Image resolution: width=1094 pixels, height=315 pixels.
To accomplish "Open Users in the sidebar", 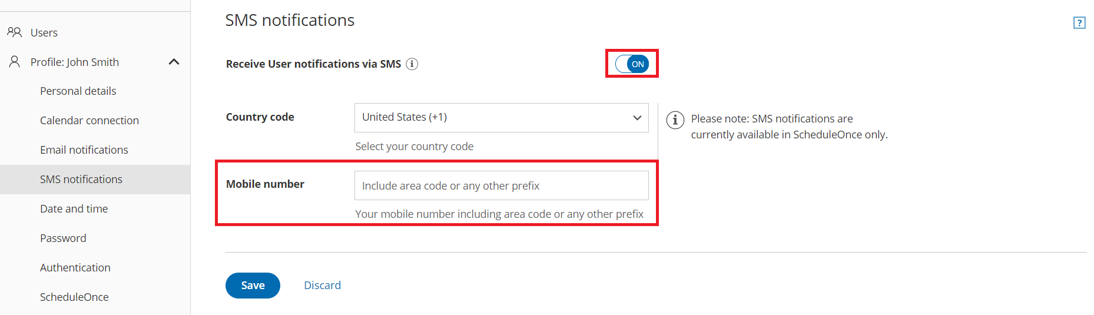I will point(44,32).
